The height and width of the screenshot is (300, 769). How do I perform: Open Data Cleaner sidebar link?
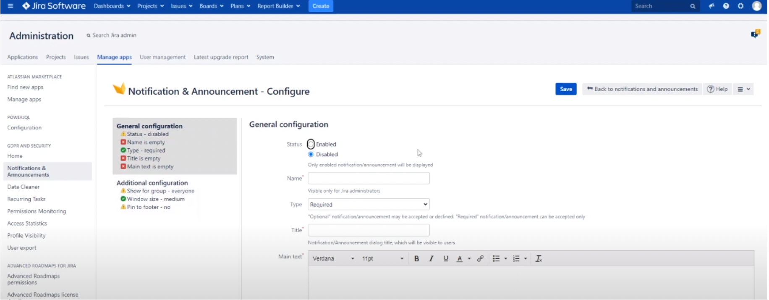click(23, 187)
